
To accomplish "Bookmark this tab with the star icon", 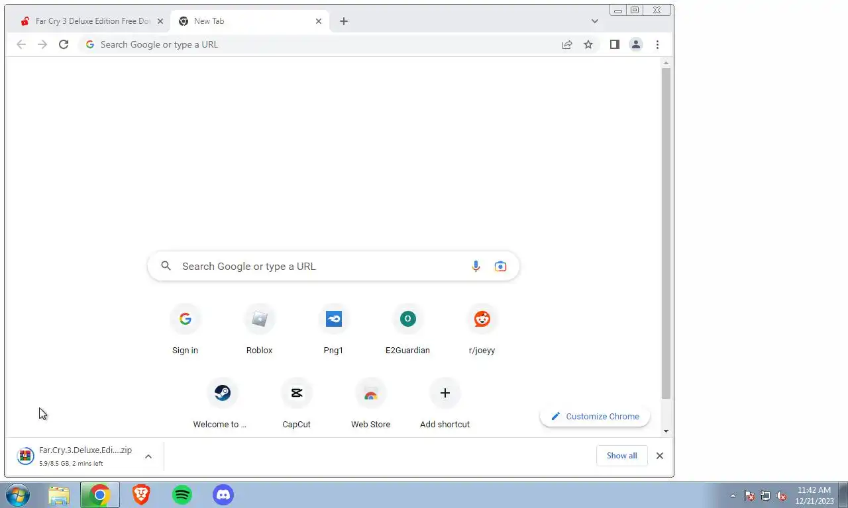I will 588,44.
